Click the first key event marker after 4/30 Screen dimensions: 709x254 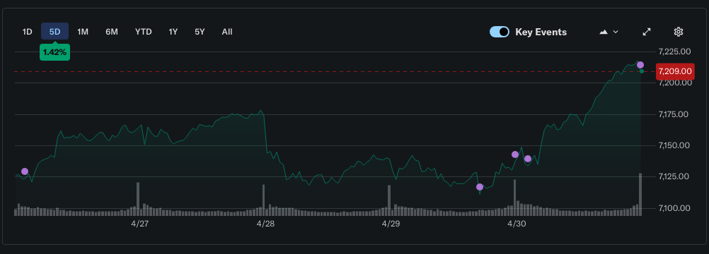pos(515,155)
